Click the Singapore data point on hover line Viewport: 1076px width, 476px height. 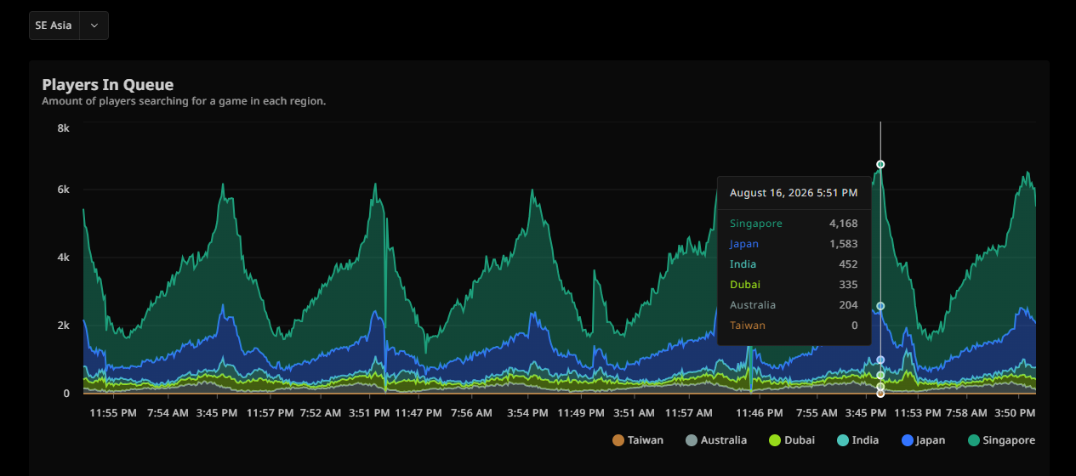880,164
